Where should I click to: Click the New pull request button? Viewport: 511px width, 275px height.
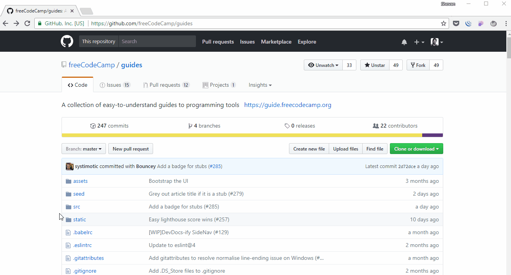click(130, 149)
